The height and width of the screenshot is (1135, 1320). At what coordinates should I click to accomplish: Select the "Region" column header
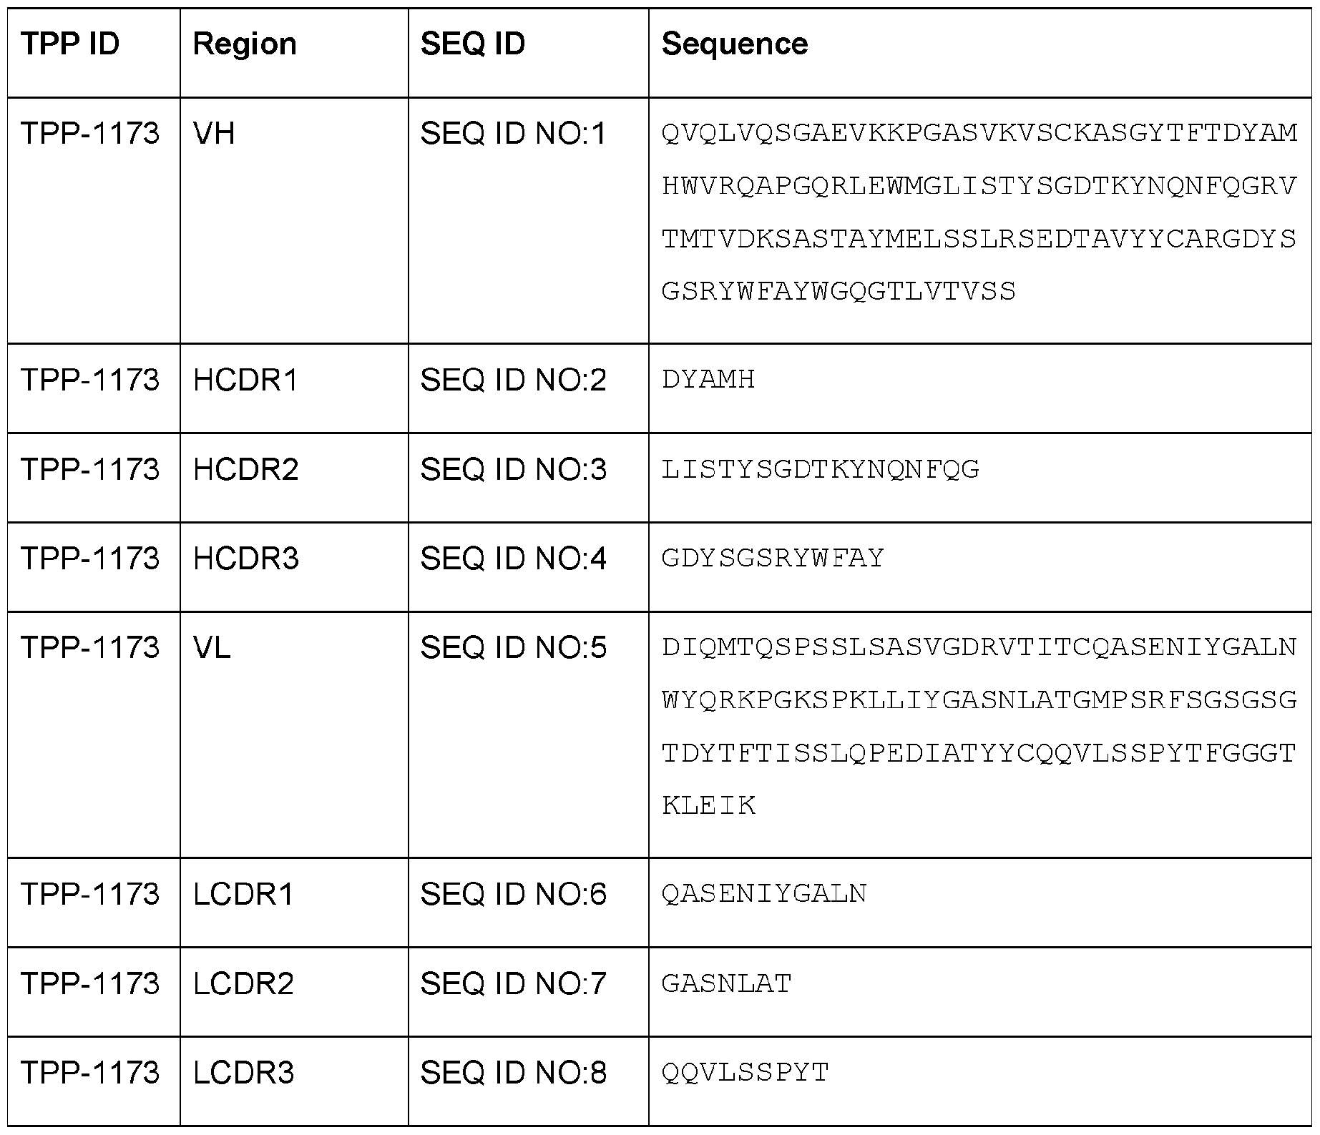[x=245, y=44]
